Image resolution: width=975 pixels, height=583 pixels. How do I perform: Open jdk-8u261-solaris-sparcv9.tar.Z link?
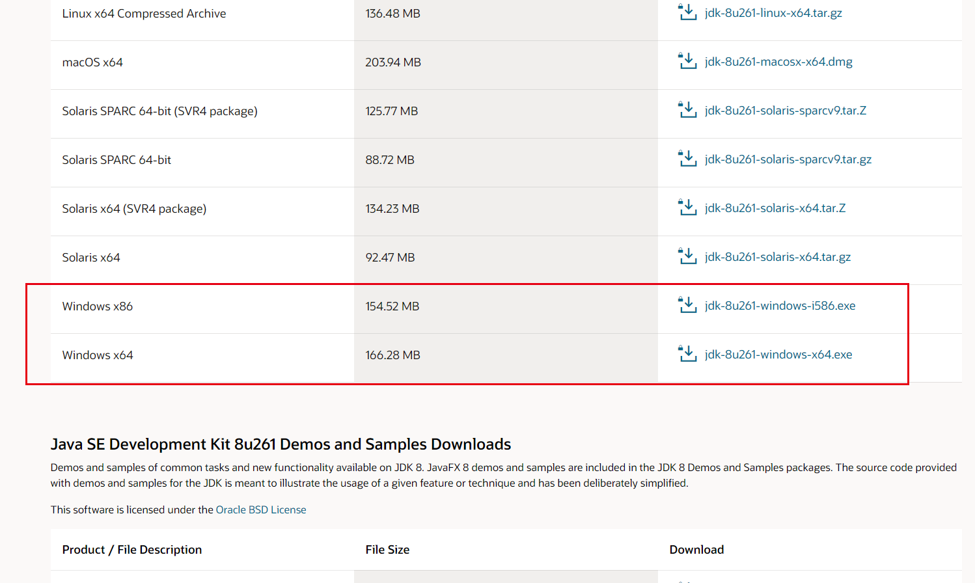point(786,111)
